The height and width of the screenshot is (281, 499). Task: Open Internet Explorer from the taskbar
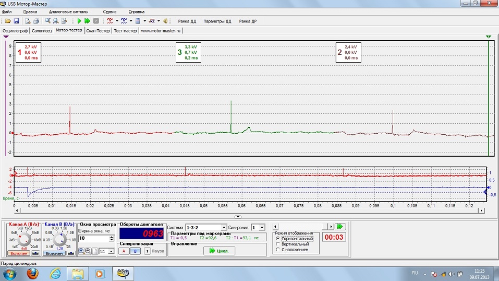(x=55, y=274)
